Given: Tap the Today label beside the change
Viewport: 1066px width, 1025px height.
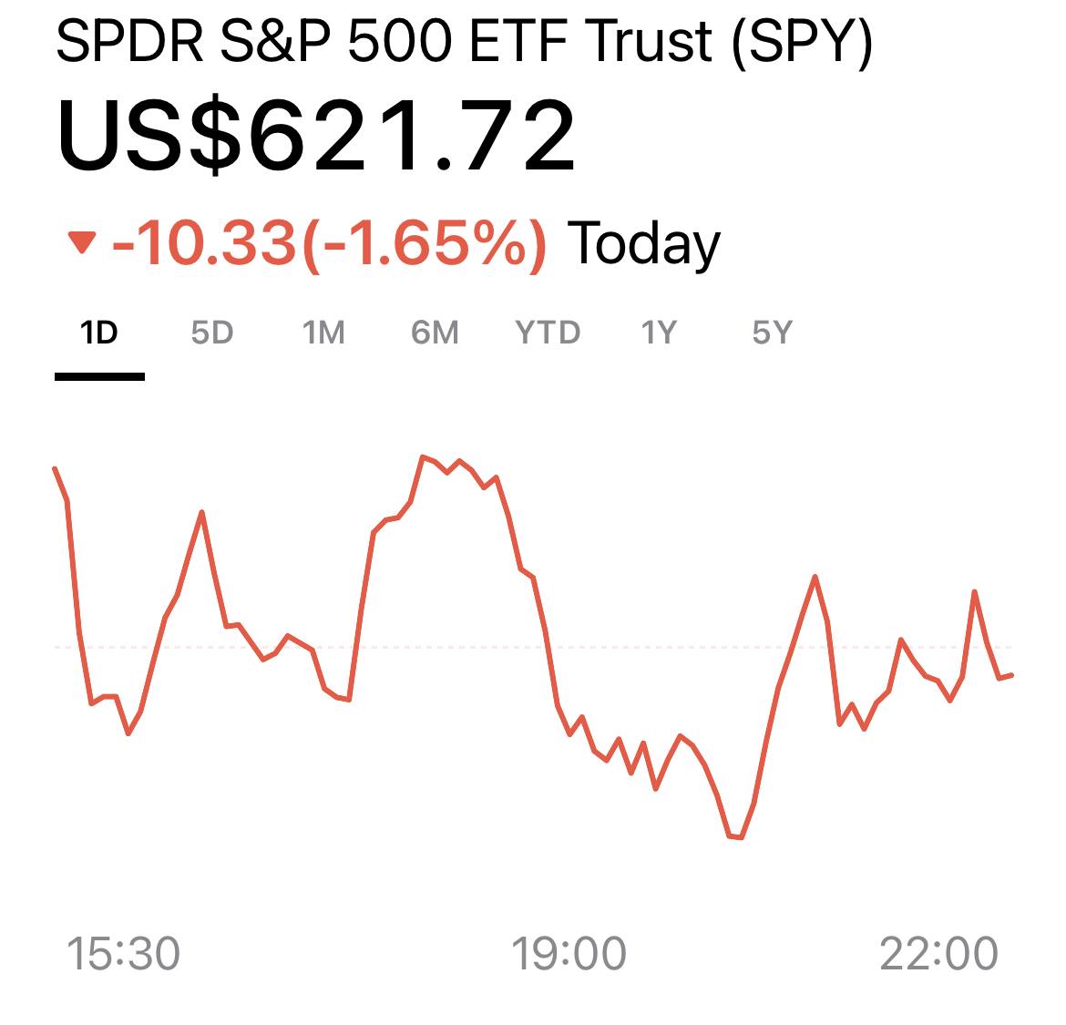Looking at the screenshot, I should point(643,243).
